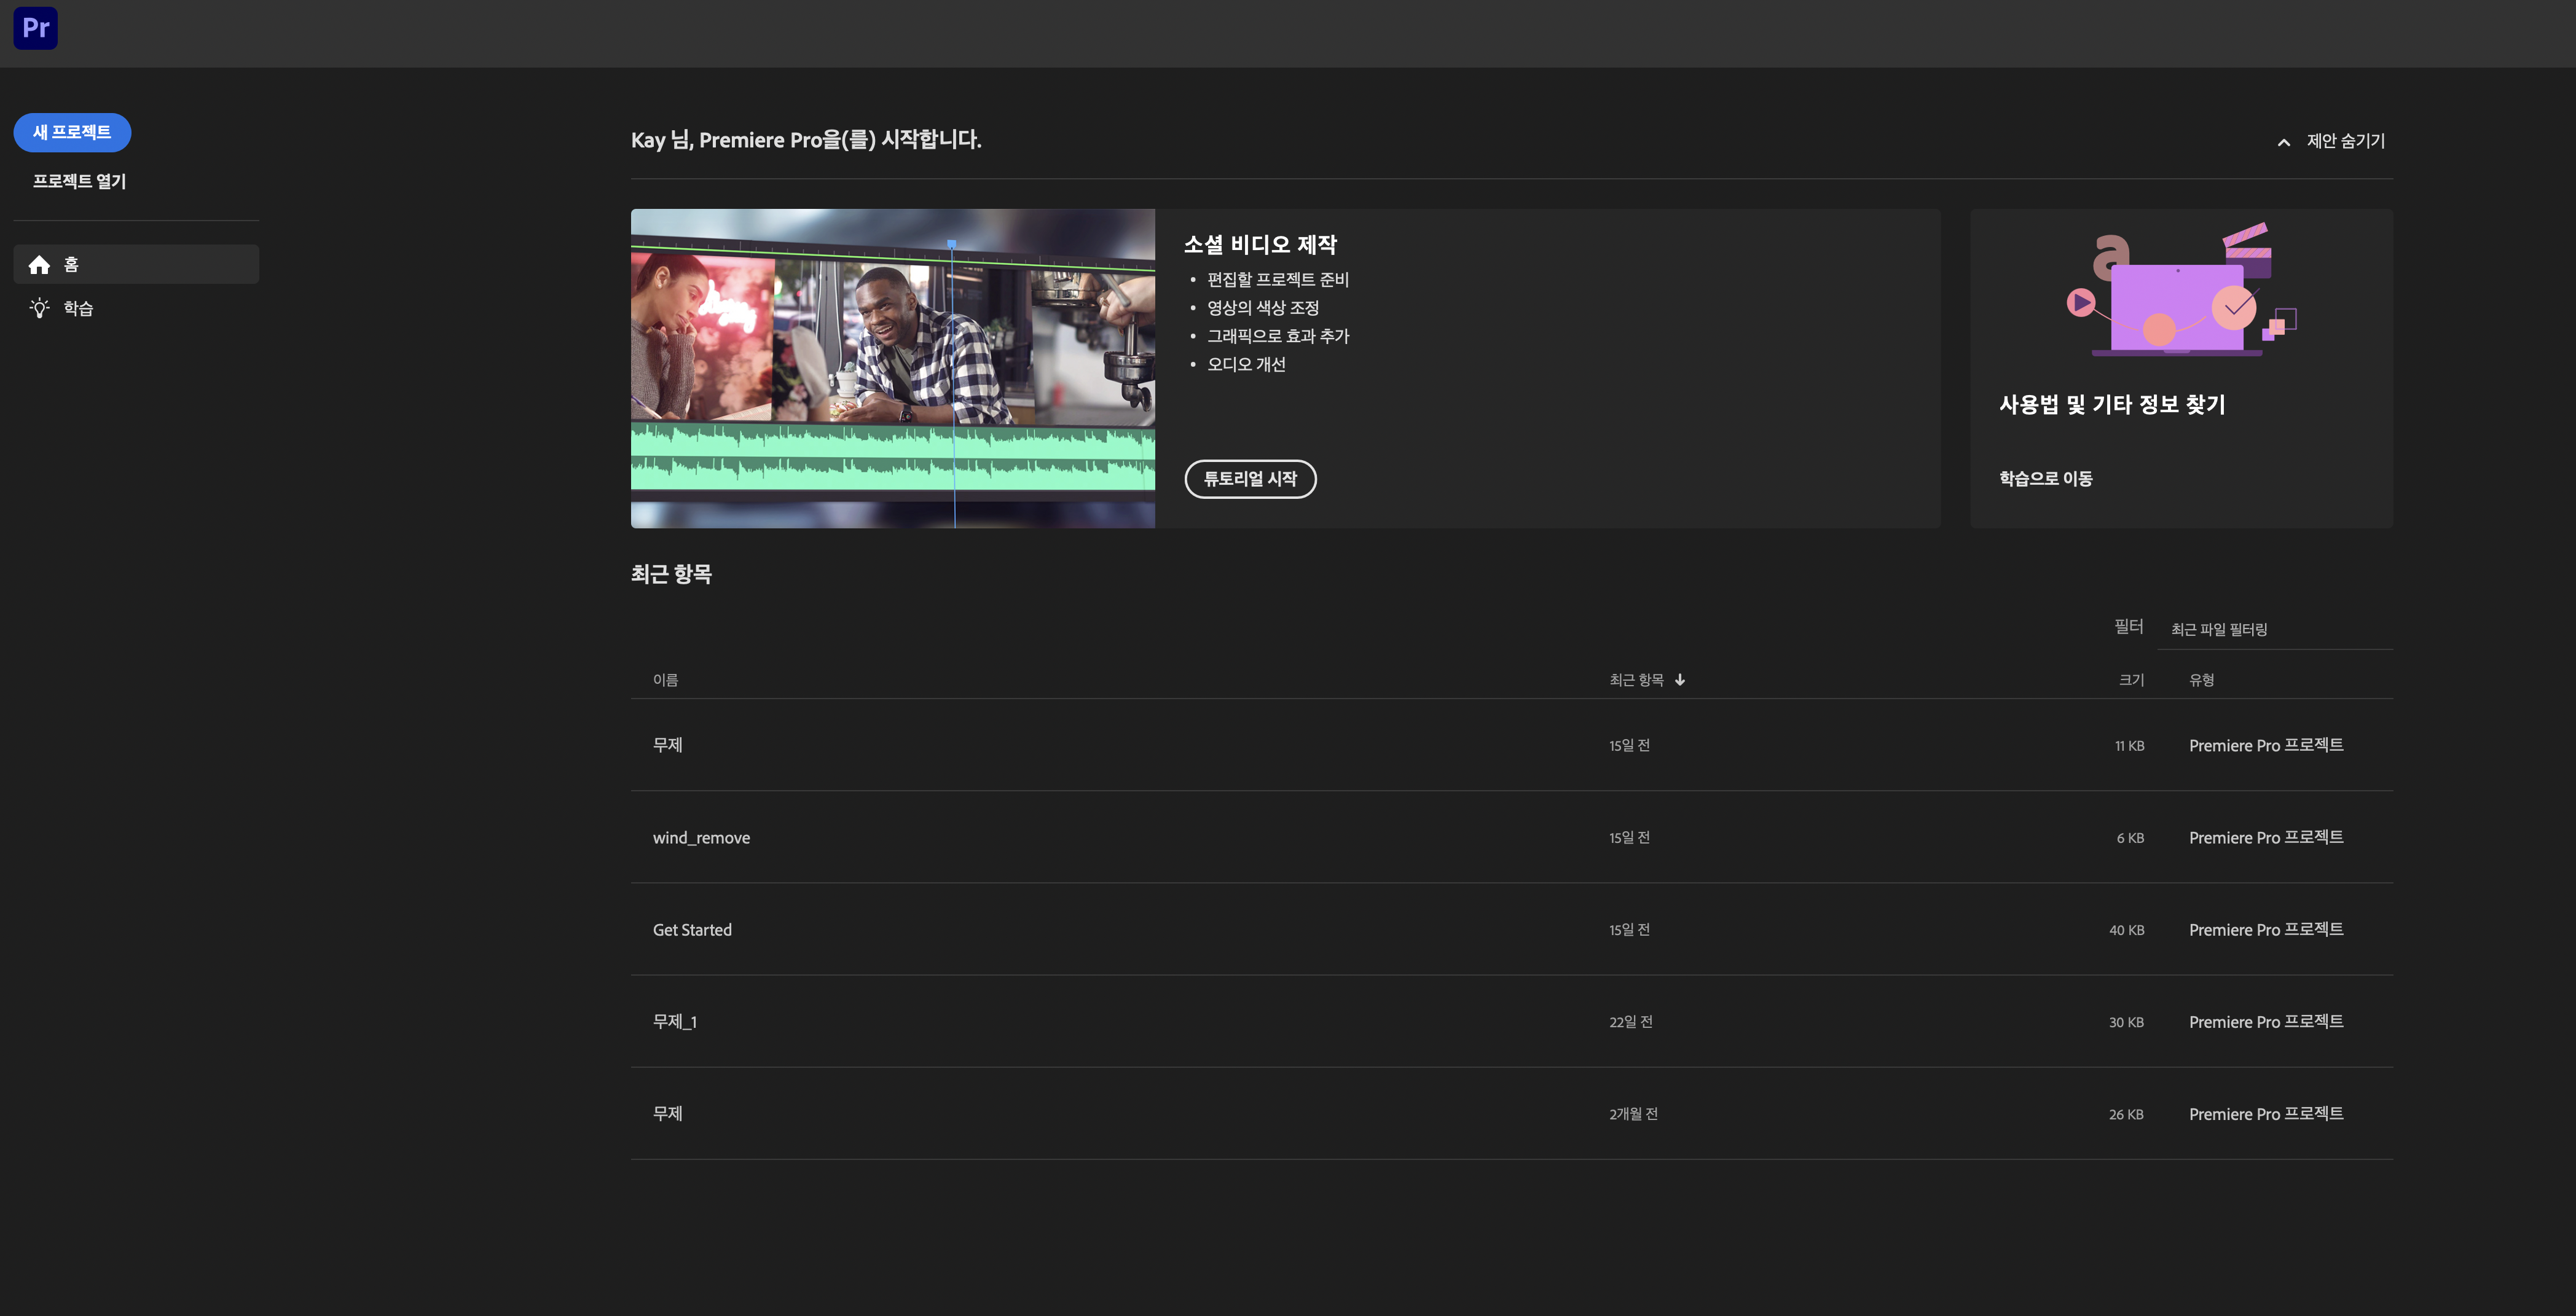Switch to the 학습 sidebar tab
Image resolution: width=2576 pixels, height=1316 pixels.
tap(78, 308)
